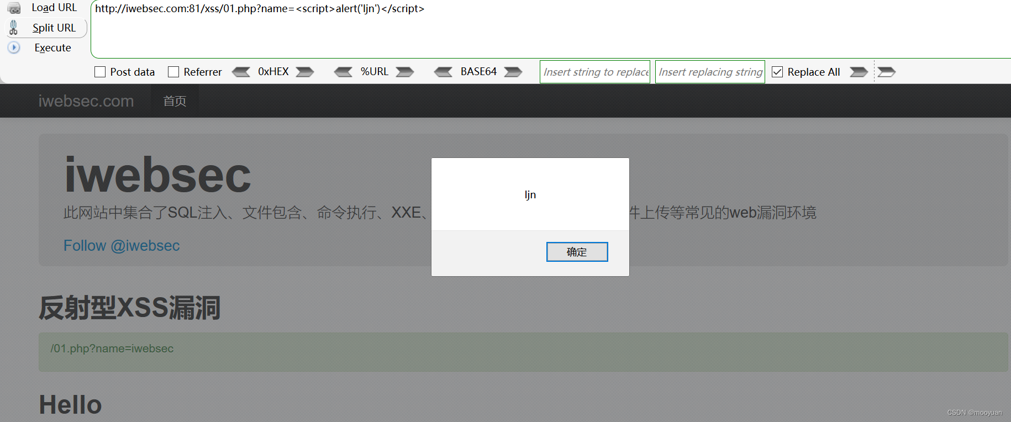
Task: Click the 0xHEX label
Action: pyautogui.click(x=273, y=72)
